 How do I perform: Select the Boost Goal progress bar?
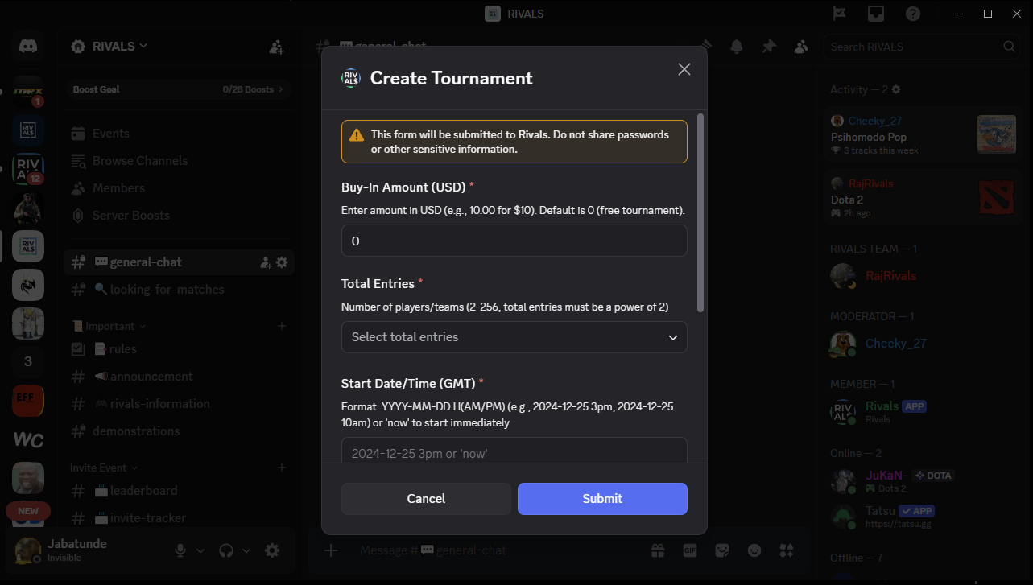177,89
